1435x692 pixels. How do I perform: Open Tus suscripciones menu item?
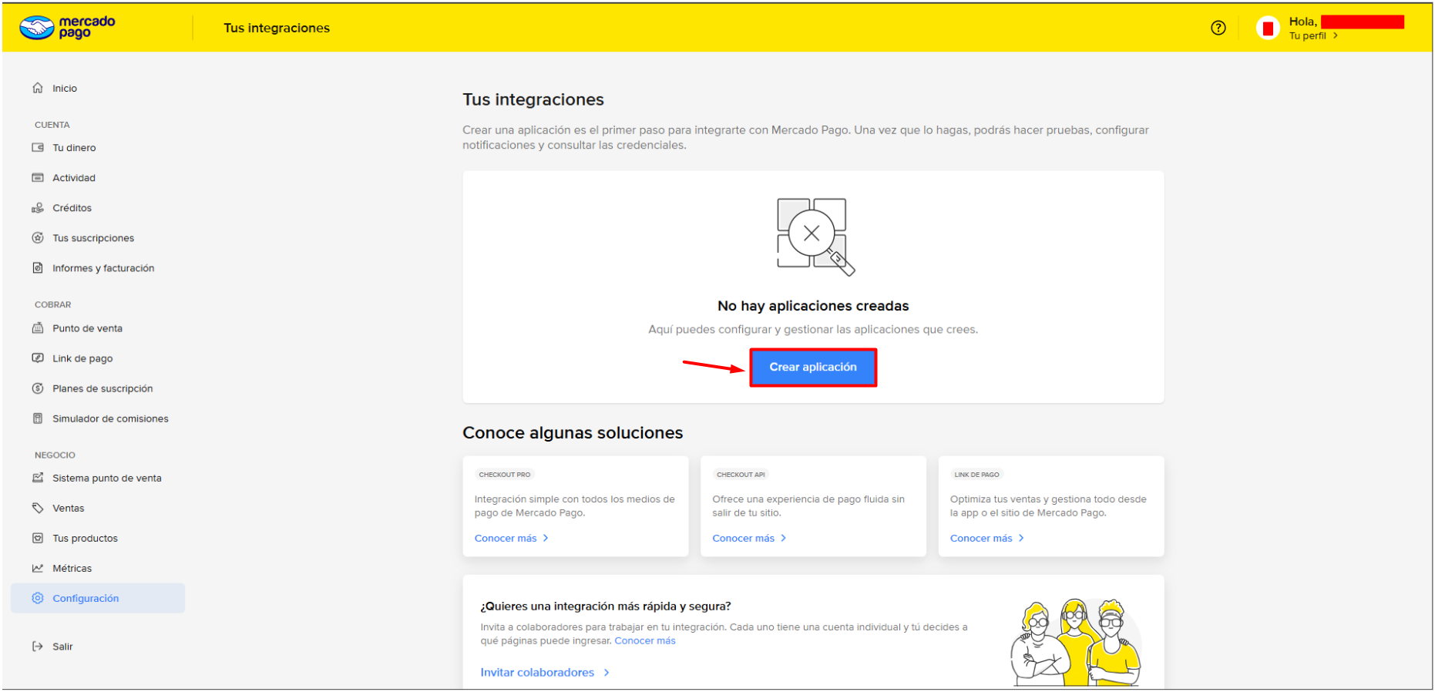click(x=93, y=238)
